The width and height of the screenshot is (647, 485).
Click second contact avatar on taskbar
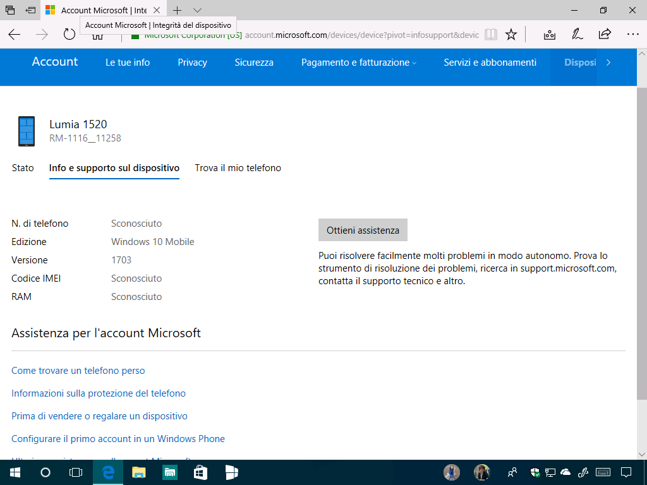tap(481, 472)
